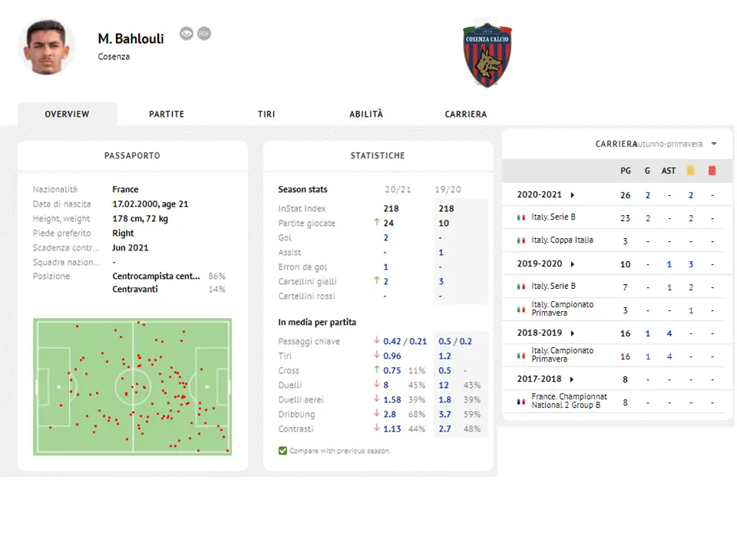Click the Cosenza Calcio club crest
The width and height of the screenshot is (737, 553).
click(x=487, y=55)
